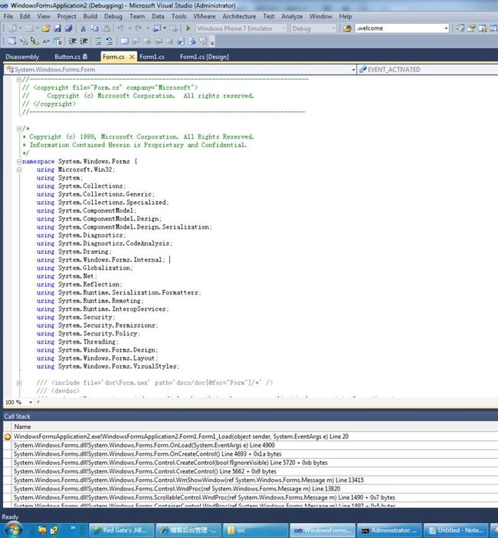
Task: Expand the .welcome find combo box
Action: tap(446, 28)
